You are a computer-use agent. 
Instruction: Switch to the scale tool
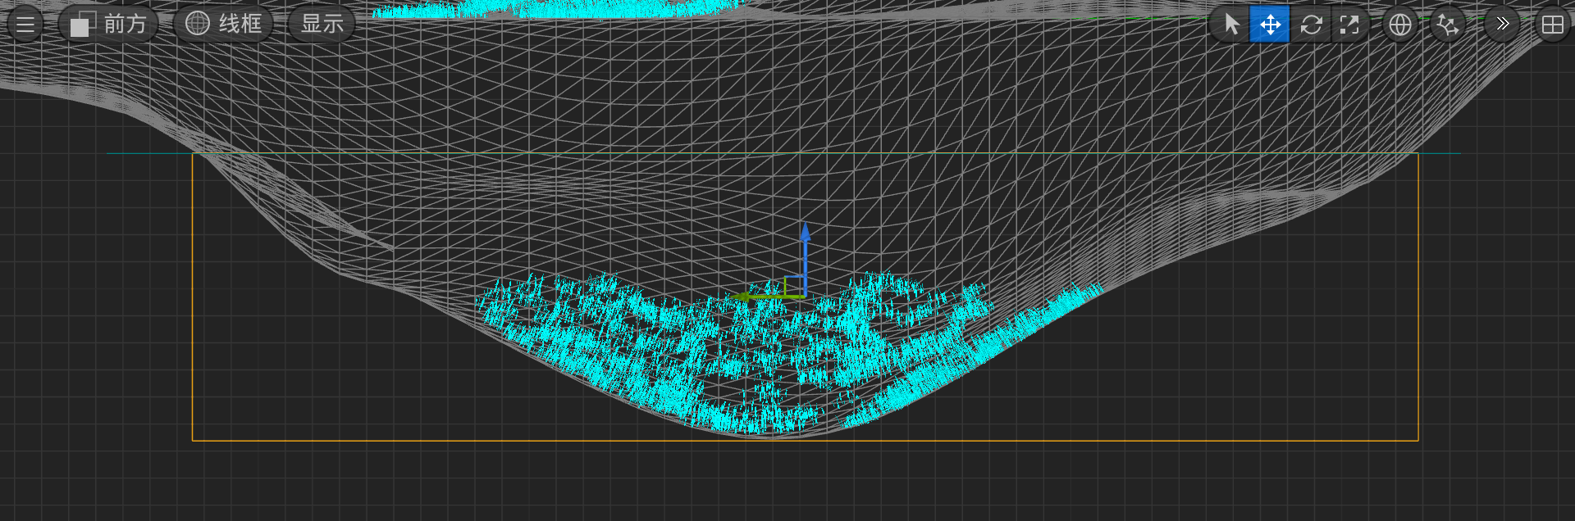click(1349, 24)
